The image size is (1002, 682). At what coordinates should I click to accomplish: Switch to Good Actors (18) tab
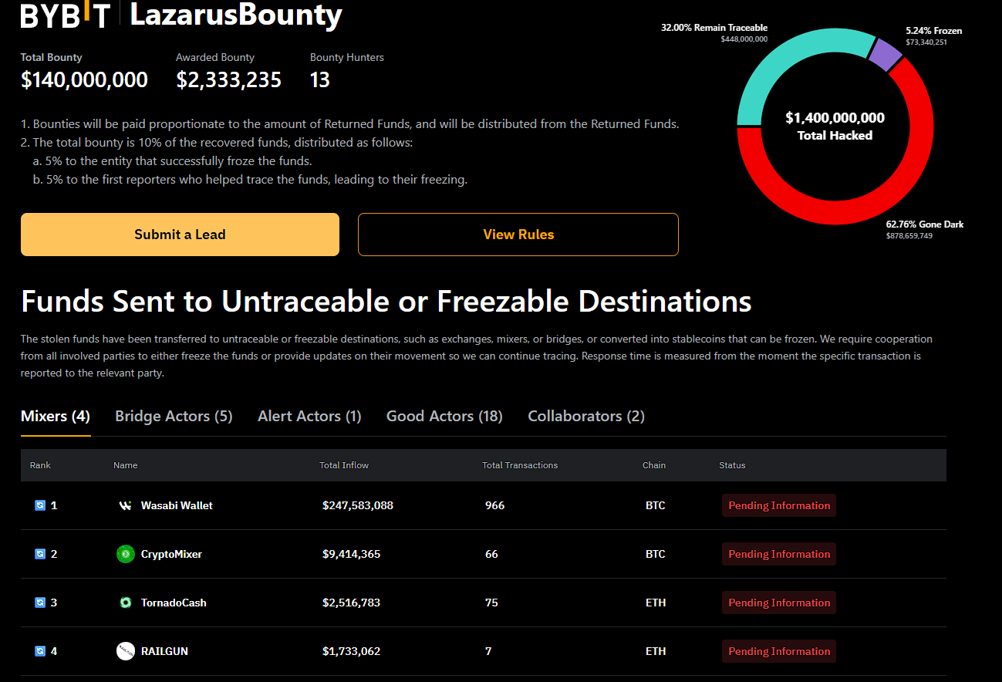click(x=444, y=416)
